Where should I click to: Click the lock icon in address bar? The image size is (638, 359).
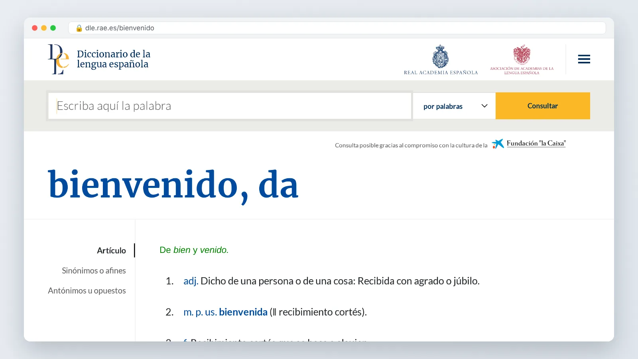click(79, 28)
